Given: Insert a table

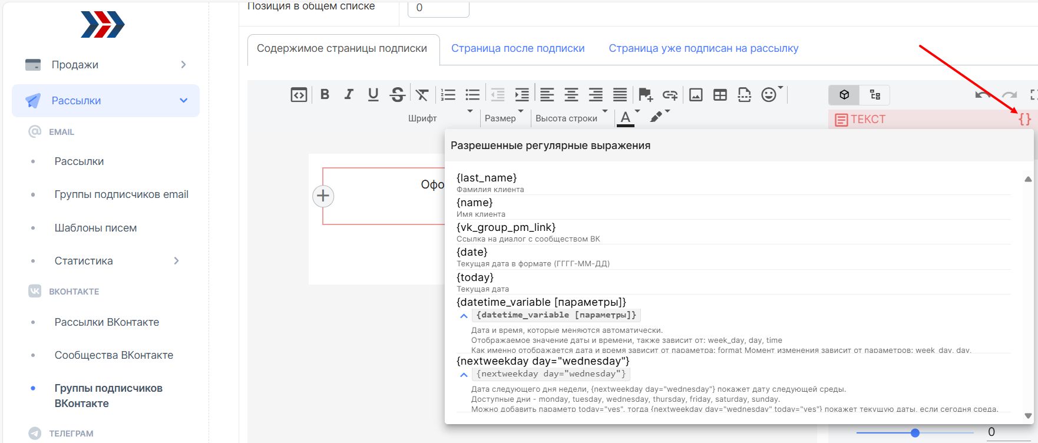Looking at the screenshot, I should pos(720,95).
